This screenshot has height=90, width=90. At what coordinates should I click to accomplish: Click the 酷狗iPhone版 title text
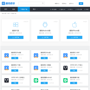click(x=74, y=30)
